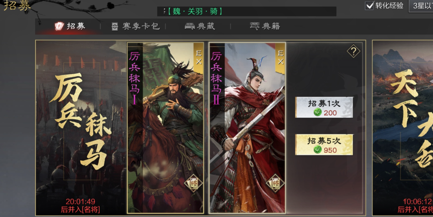Viewport: 433px width, 217px height.
Task: Click the EX badge on Guan Yu card
Action: [x=198, y=58]
